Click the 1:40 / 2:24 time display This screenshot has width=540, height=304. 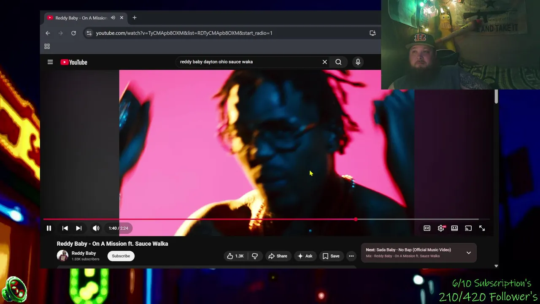pos(118,228)
